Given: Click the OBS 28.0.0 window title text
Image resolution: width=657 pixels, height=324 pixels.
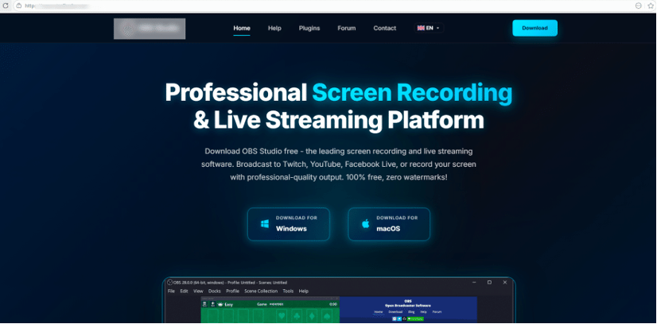Looking at the screenshot, I should tap(231, 283).
